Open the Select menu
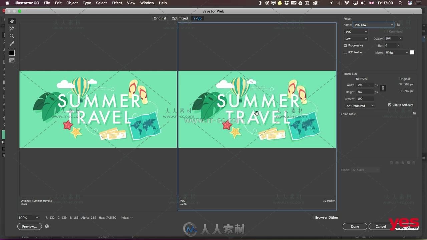The image size is (427, 240). (101, 3)
